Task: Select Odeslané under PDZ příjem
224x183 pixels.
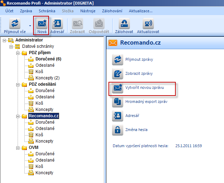Action: [x=45, y=65]
